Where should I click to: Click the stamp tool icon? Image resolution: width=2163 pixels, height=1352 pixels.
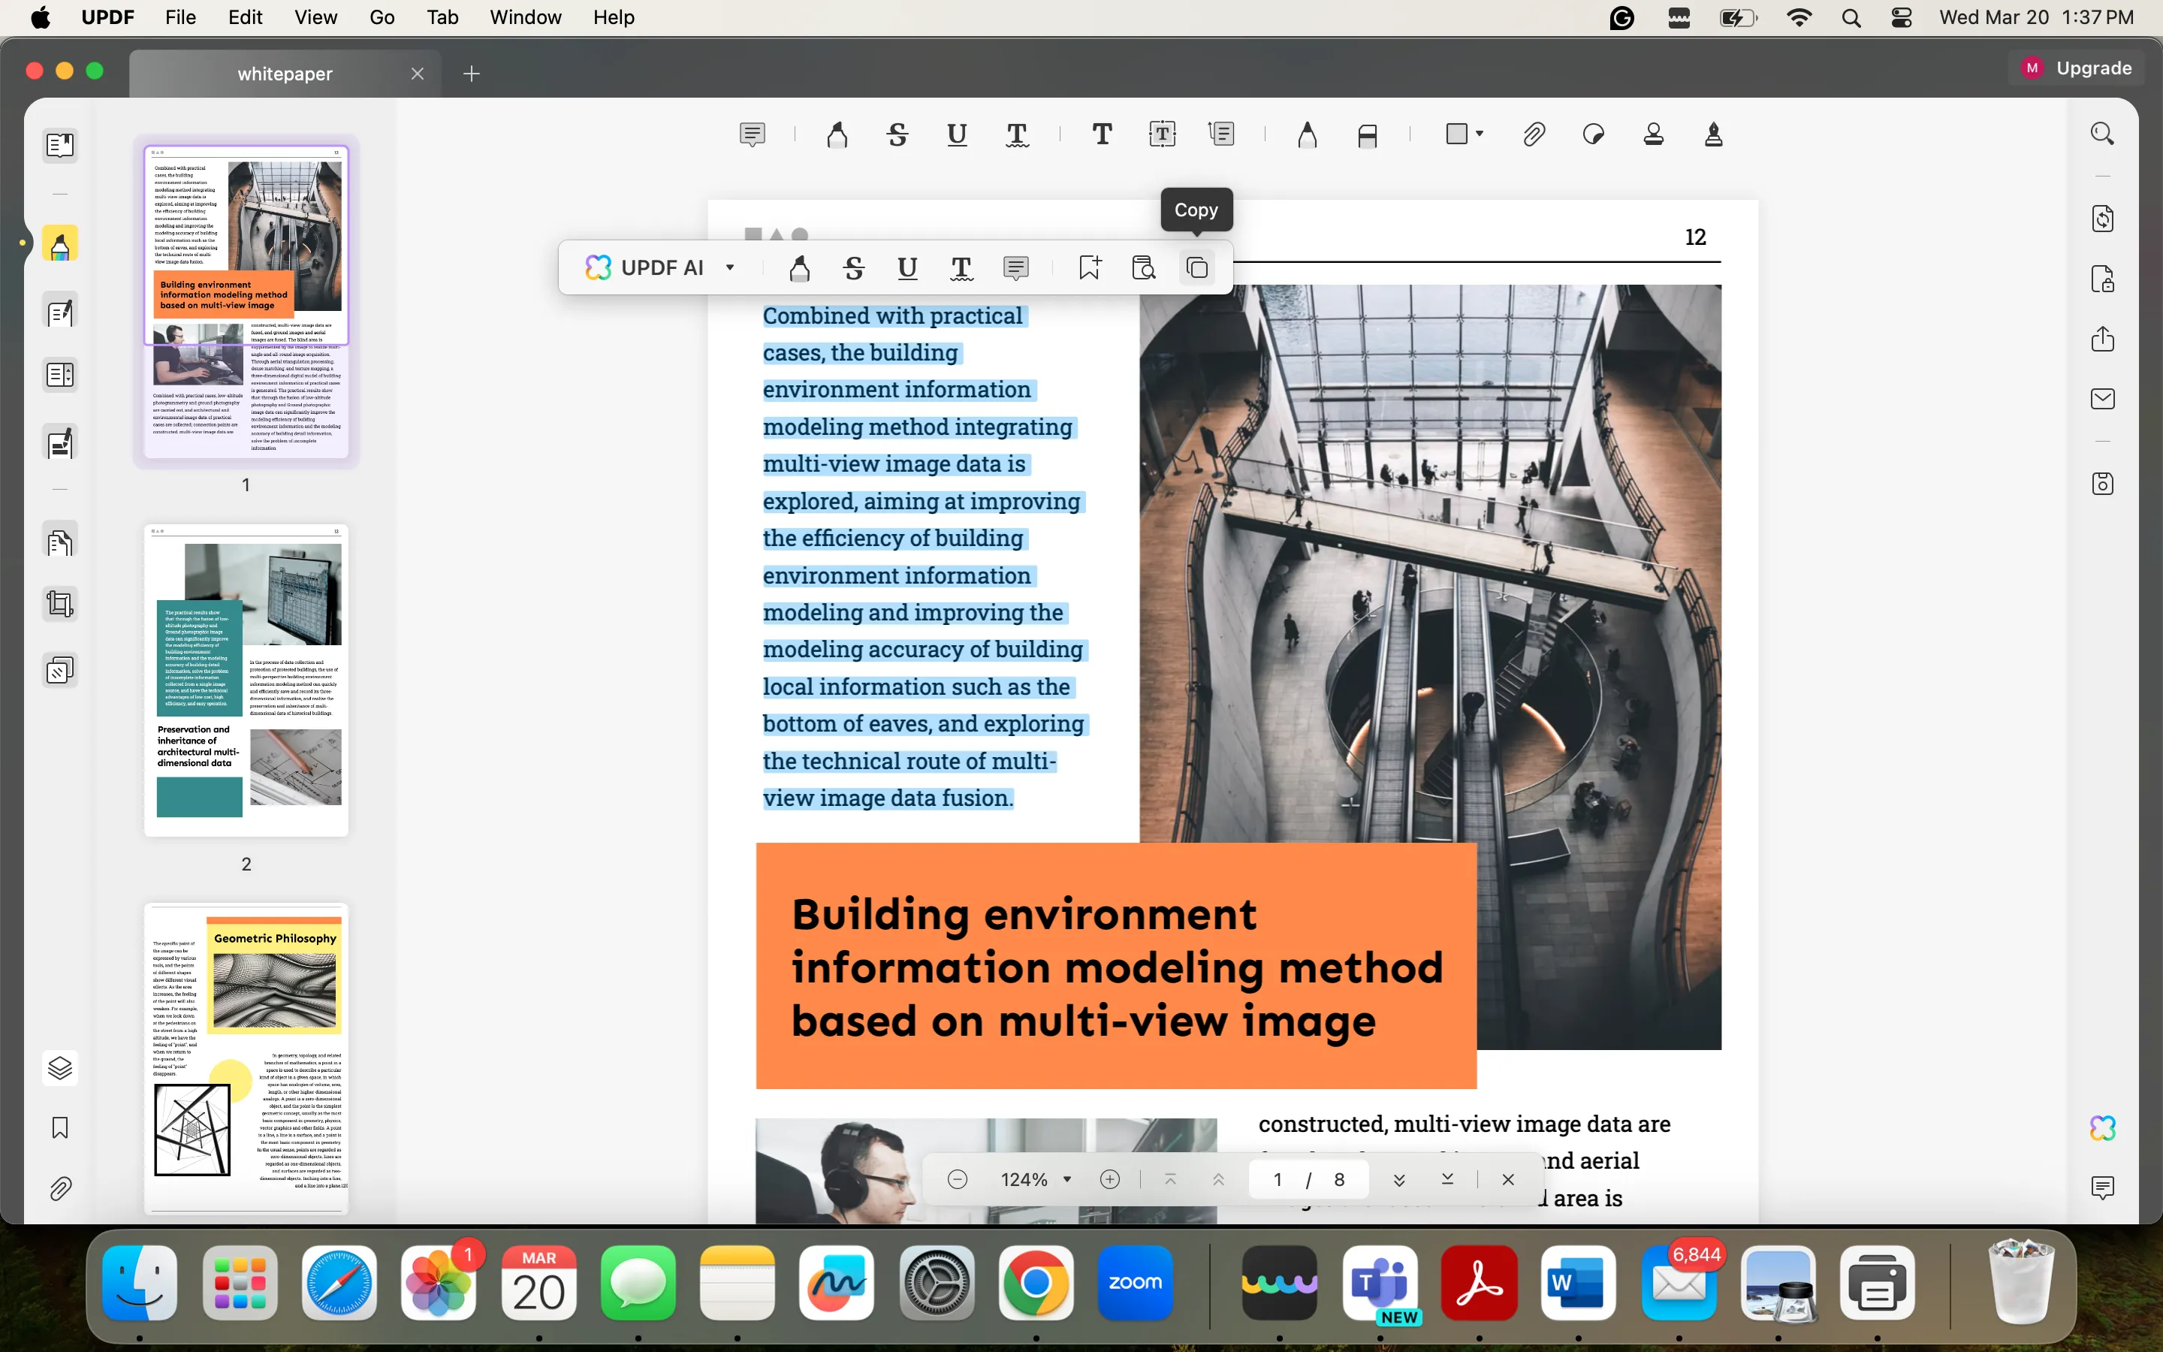click(1654, 135)
